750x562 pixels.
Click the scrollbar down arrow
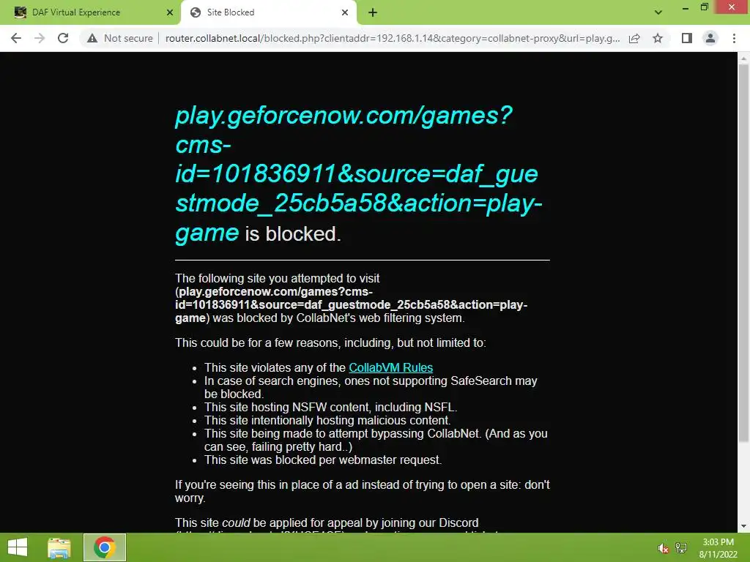pos(743,526)
